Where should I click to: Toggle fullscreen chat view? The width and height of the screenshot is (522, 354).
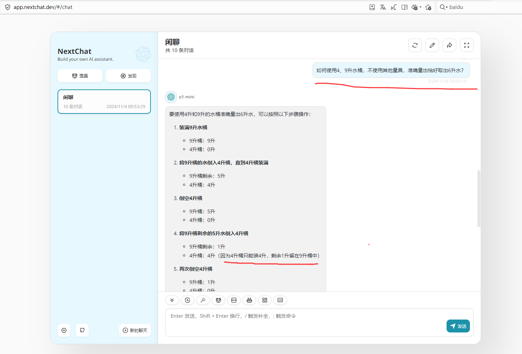467,45
